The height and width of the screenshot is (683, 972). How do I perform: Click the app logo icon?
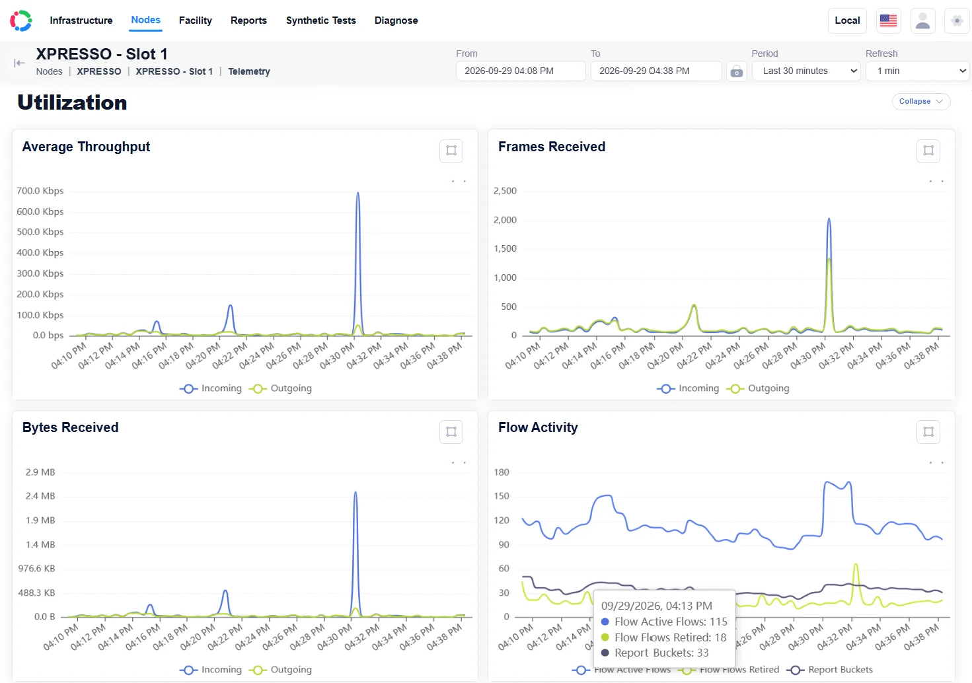point(21,20)
